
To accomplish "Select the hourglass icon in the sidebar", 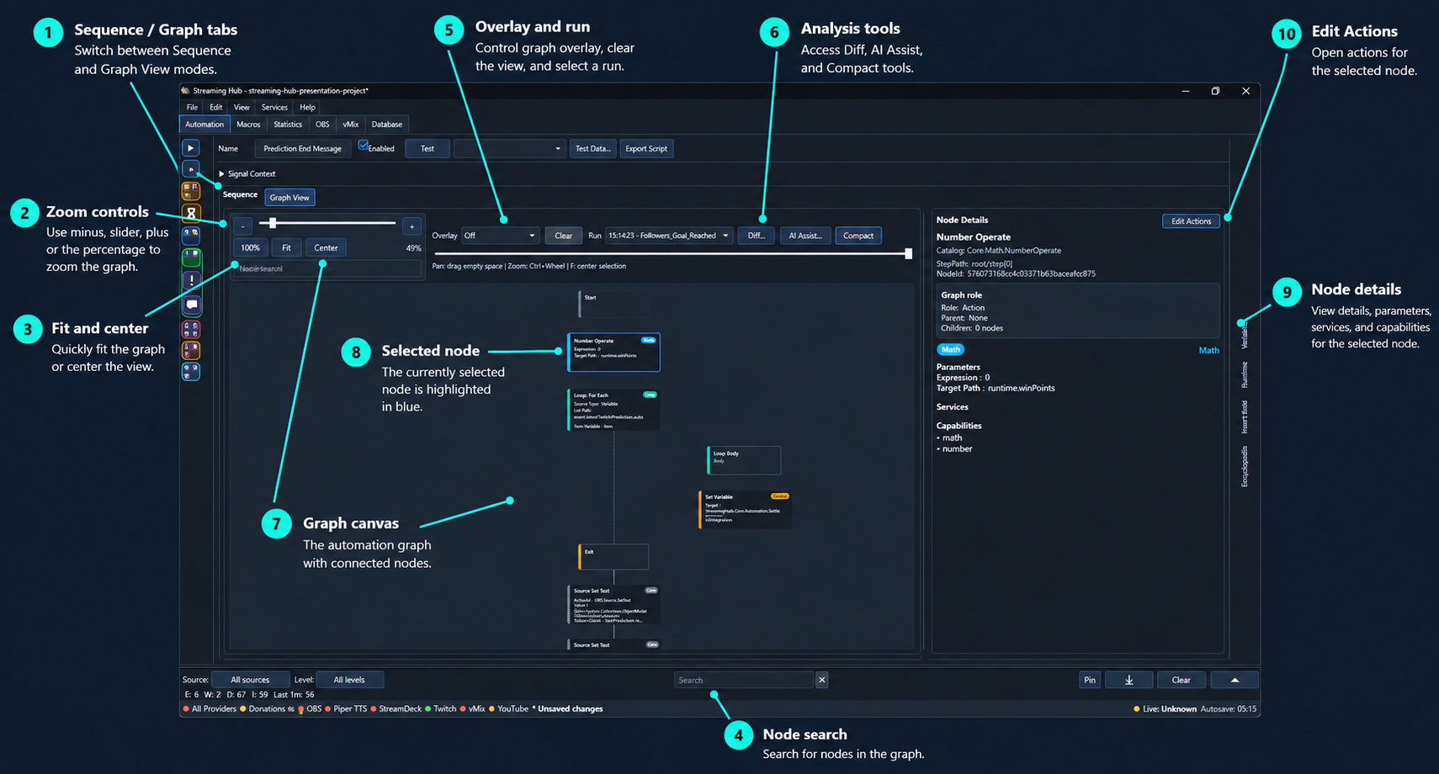I will (191, 214).
